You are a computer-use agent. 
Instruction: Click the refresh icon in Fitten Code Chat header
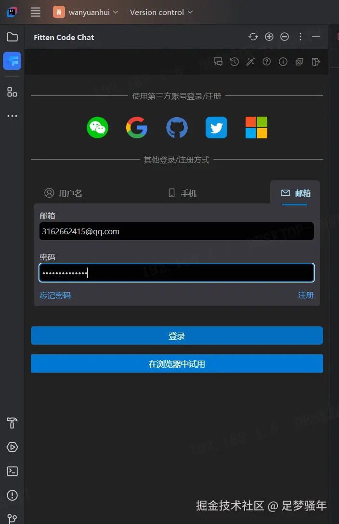pyautogui.click(x=253, y=37)
